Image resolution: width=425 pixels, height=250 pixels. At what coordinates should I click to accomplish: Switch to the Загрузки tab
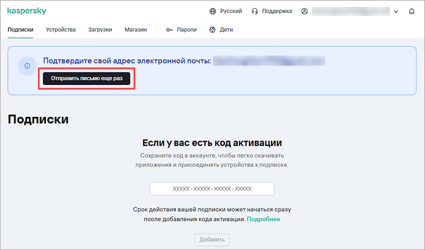(100, 29)
